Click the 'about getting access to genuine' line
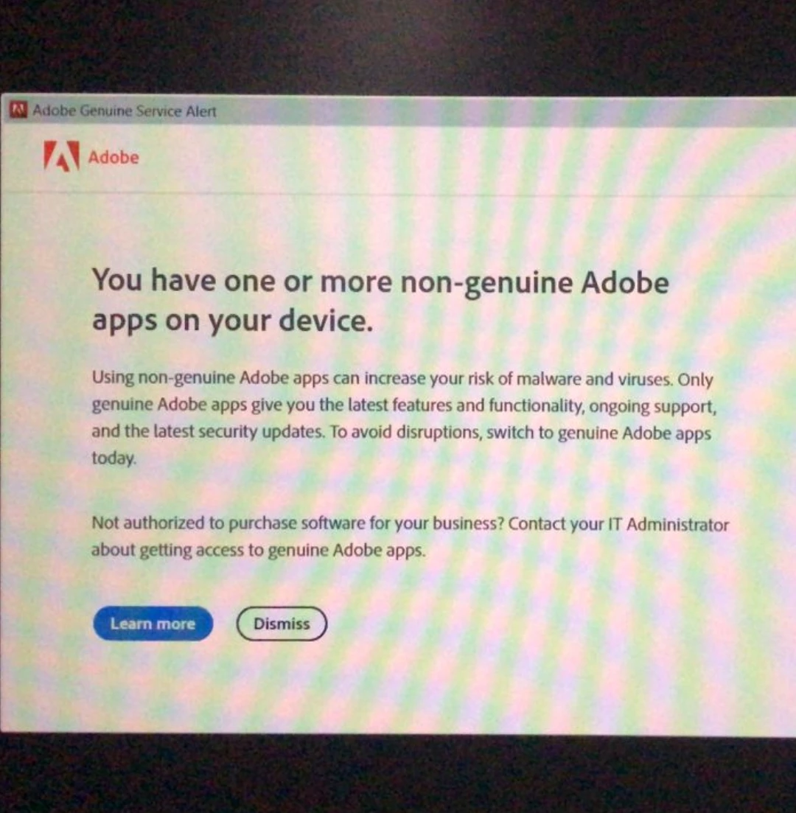 (259, 550)
